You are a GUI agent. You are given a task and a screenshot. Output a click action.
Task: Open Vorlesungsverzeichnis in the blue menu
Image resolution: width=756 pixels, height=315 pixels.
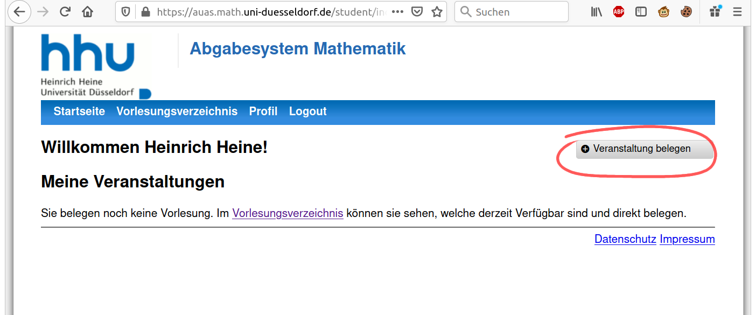(x=177, y=111)
